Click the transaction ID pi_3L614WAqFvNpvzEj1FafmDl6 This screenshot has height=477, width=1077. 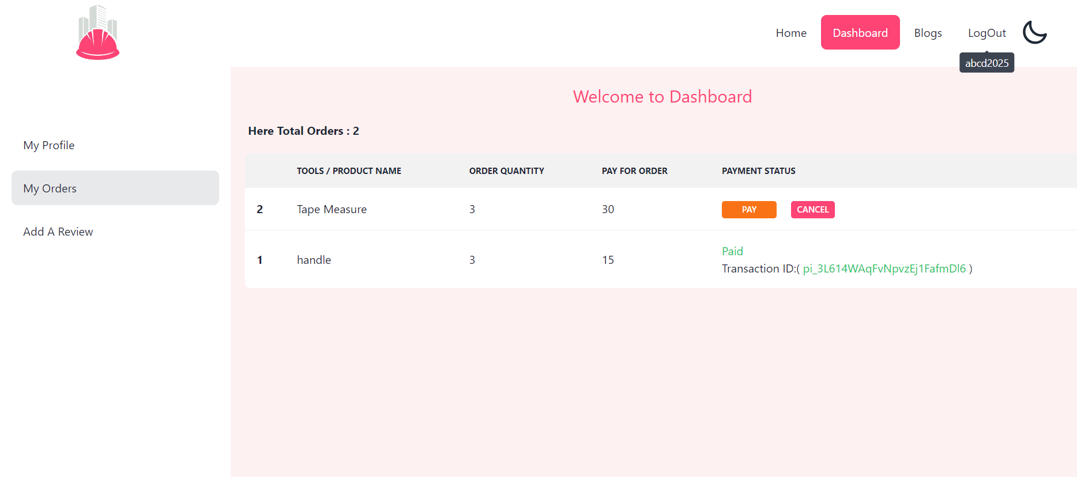click(x=884, y=268)
